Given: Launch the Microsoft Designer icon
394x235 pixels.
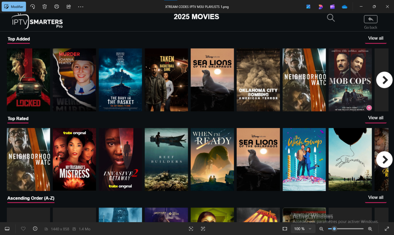Looking at the screenshot, I should (x=320, y=7).
